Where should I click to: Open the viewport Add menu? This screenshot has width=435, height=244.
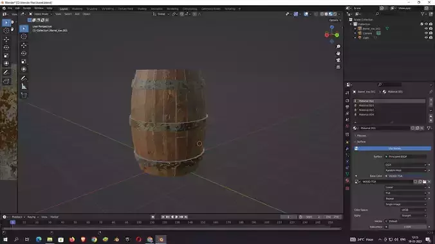77,14
